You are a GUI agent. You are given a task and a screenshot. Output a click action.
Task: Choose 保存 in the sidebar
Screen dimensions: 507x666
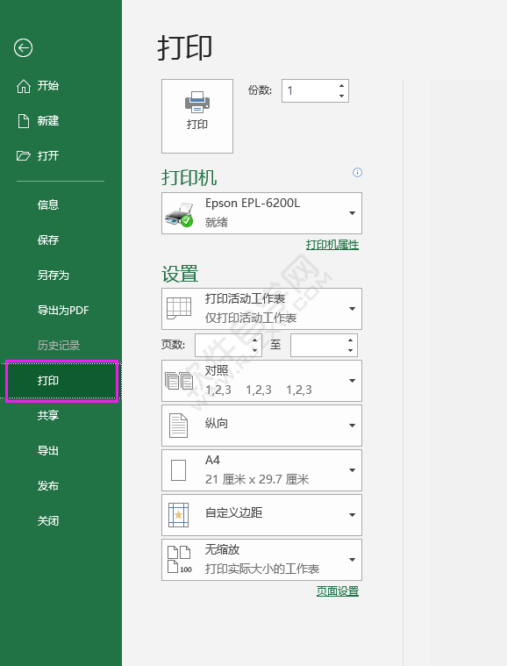[x=48, y=240]
